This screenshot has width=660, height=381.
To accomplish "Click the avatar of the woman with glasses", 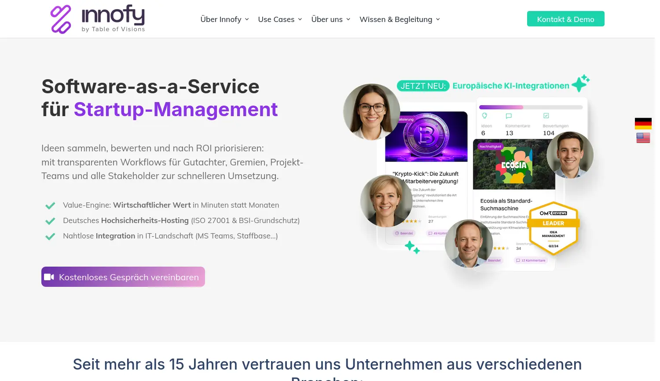I will [371, 111].
